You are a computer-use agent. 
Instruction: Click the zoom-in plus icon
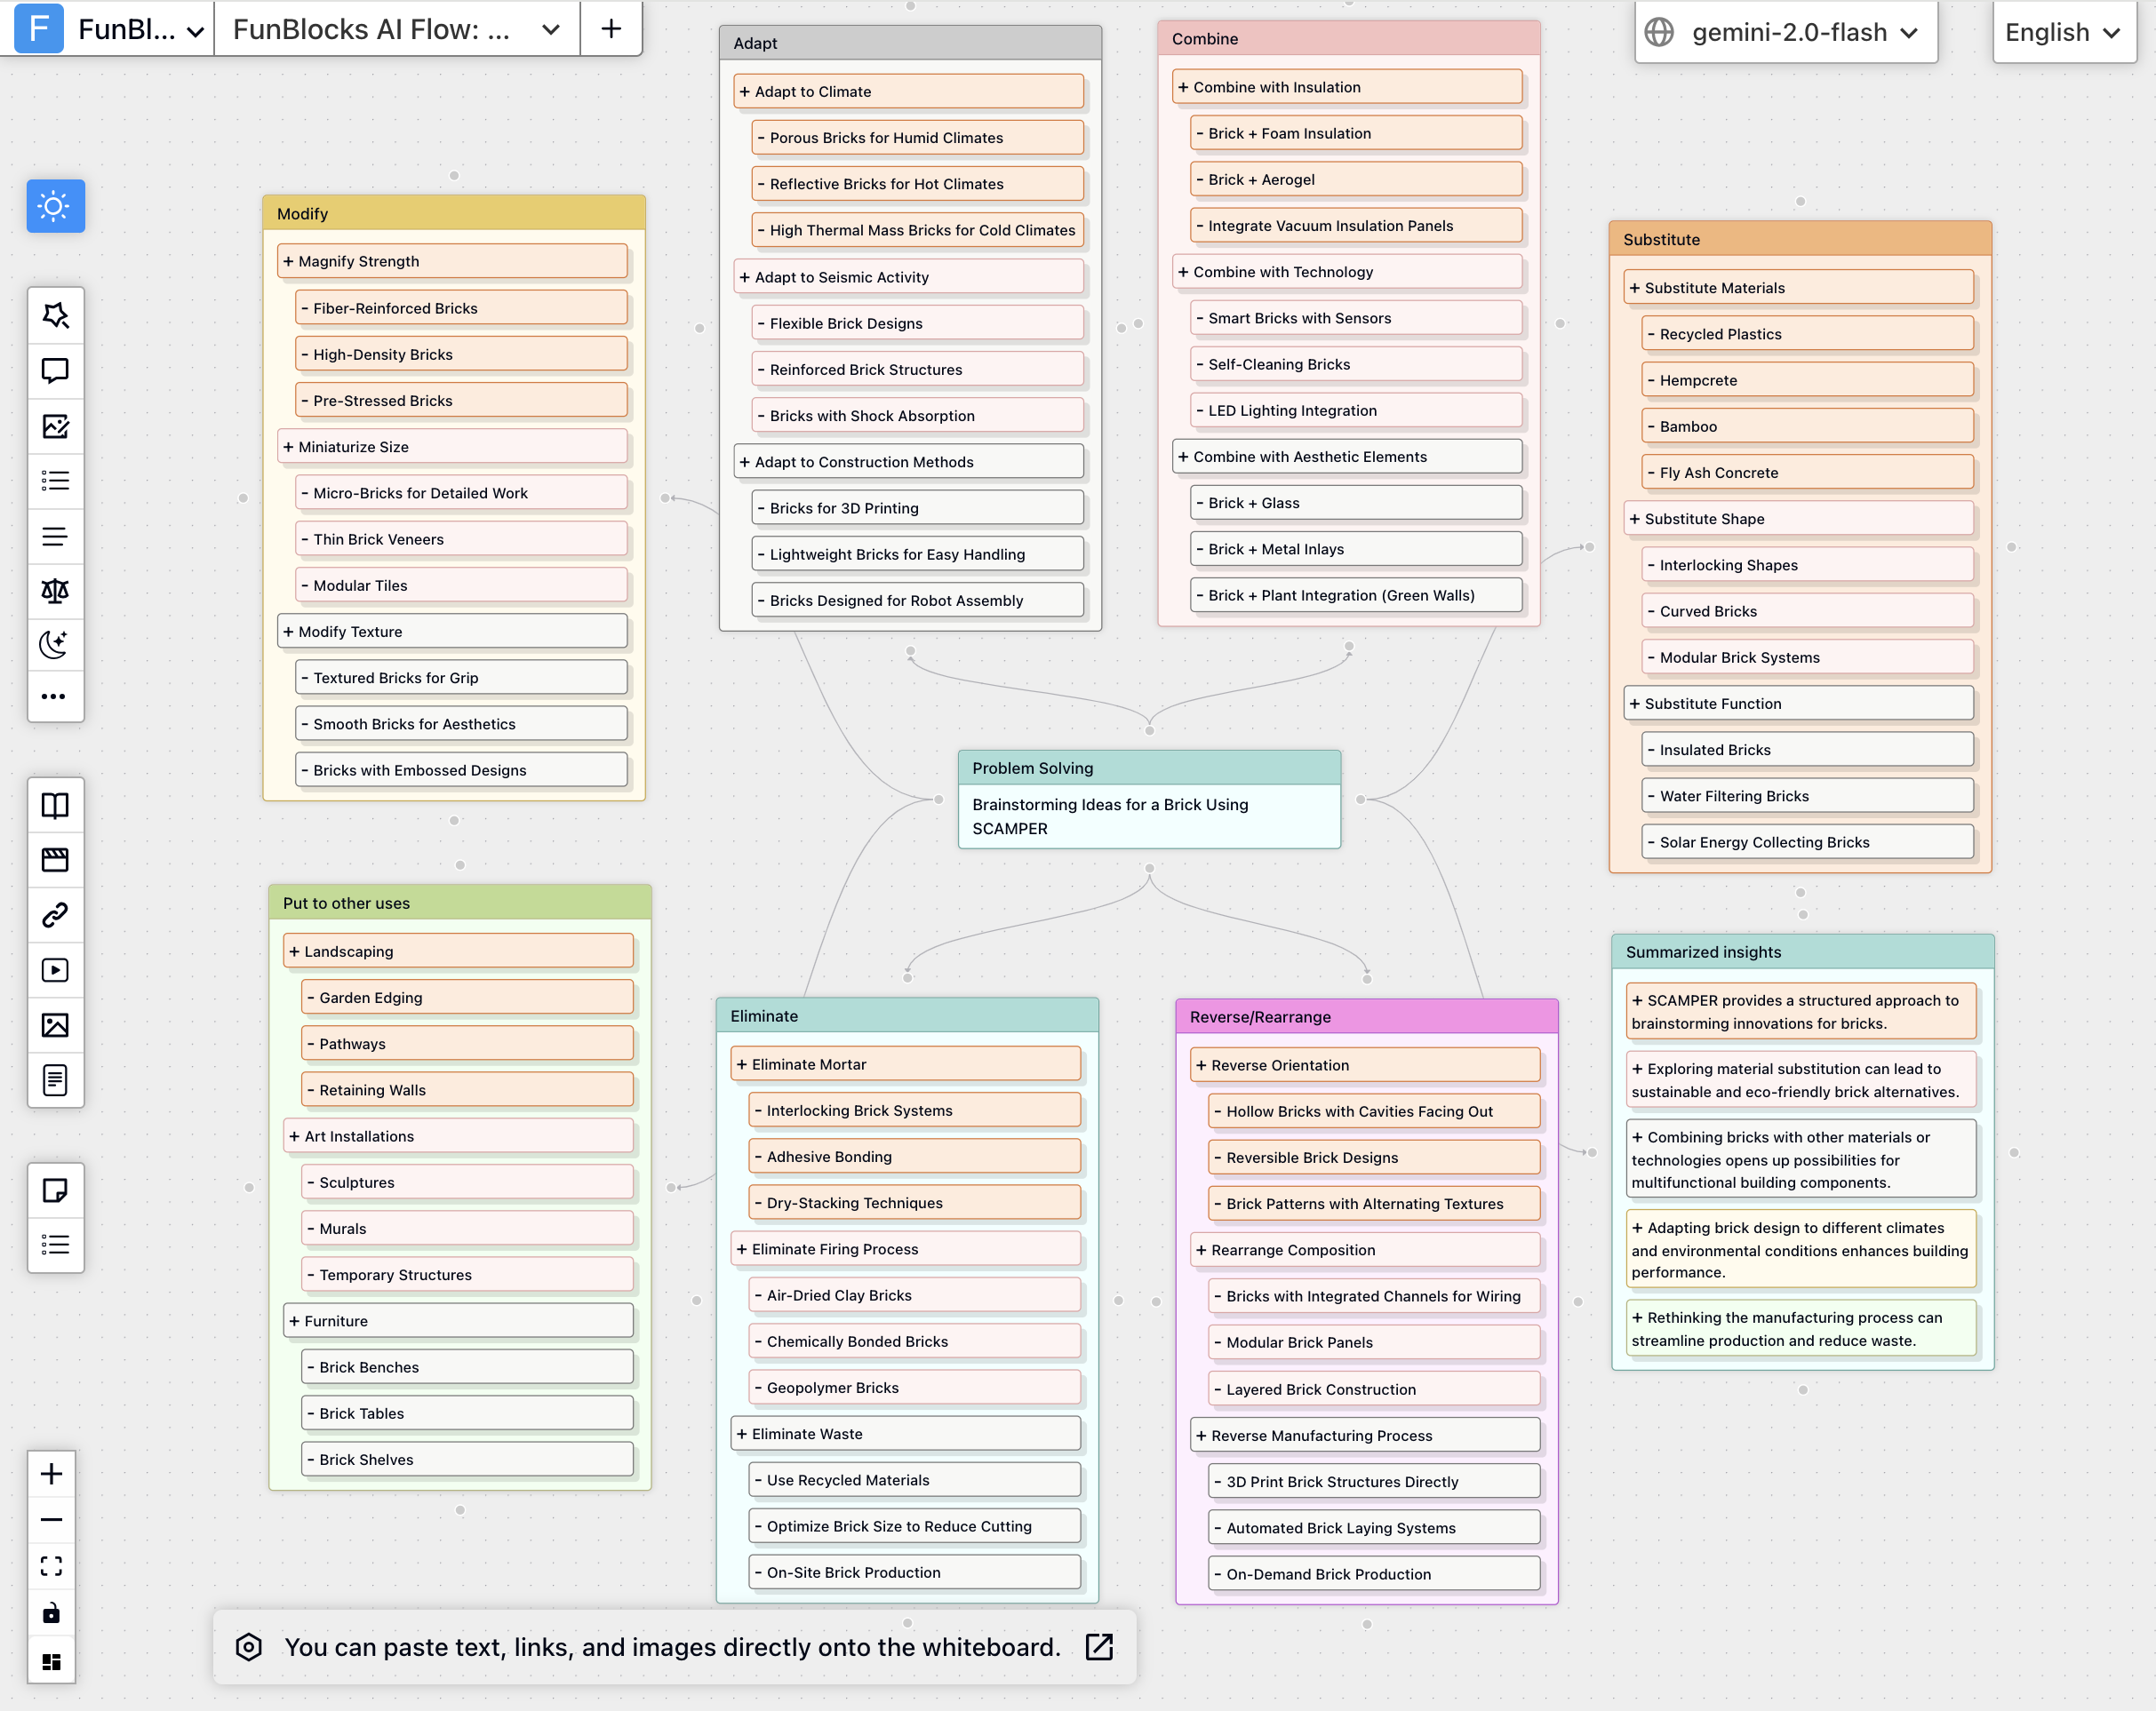(51, 1472)
